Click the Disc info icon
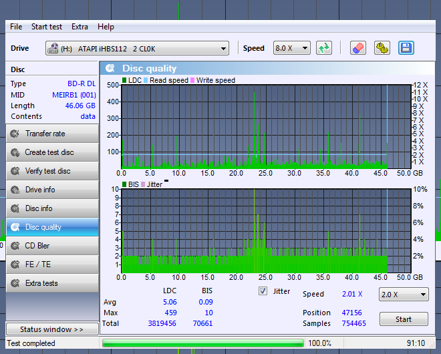This screenshot has width=441, height=354. pos(15,208)
